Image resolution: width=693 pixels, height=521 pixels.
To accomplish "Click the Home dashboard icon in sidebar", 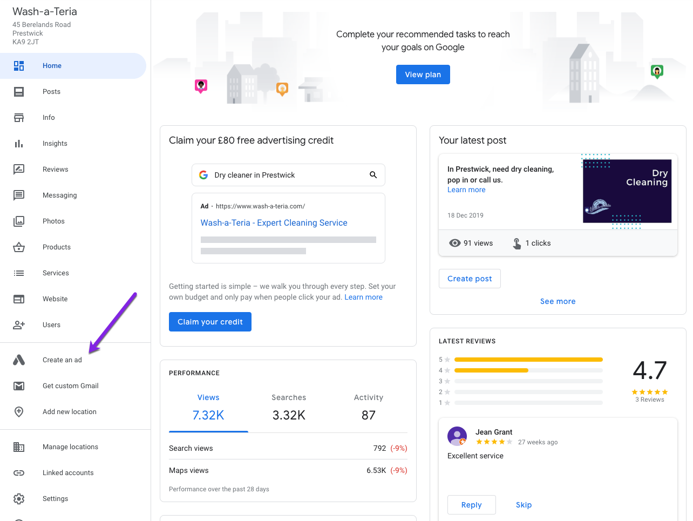I will [19, 66].
